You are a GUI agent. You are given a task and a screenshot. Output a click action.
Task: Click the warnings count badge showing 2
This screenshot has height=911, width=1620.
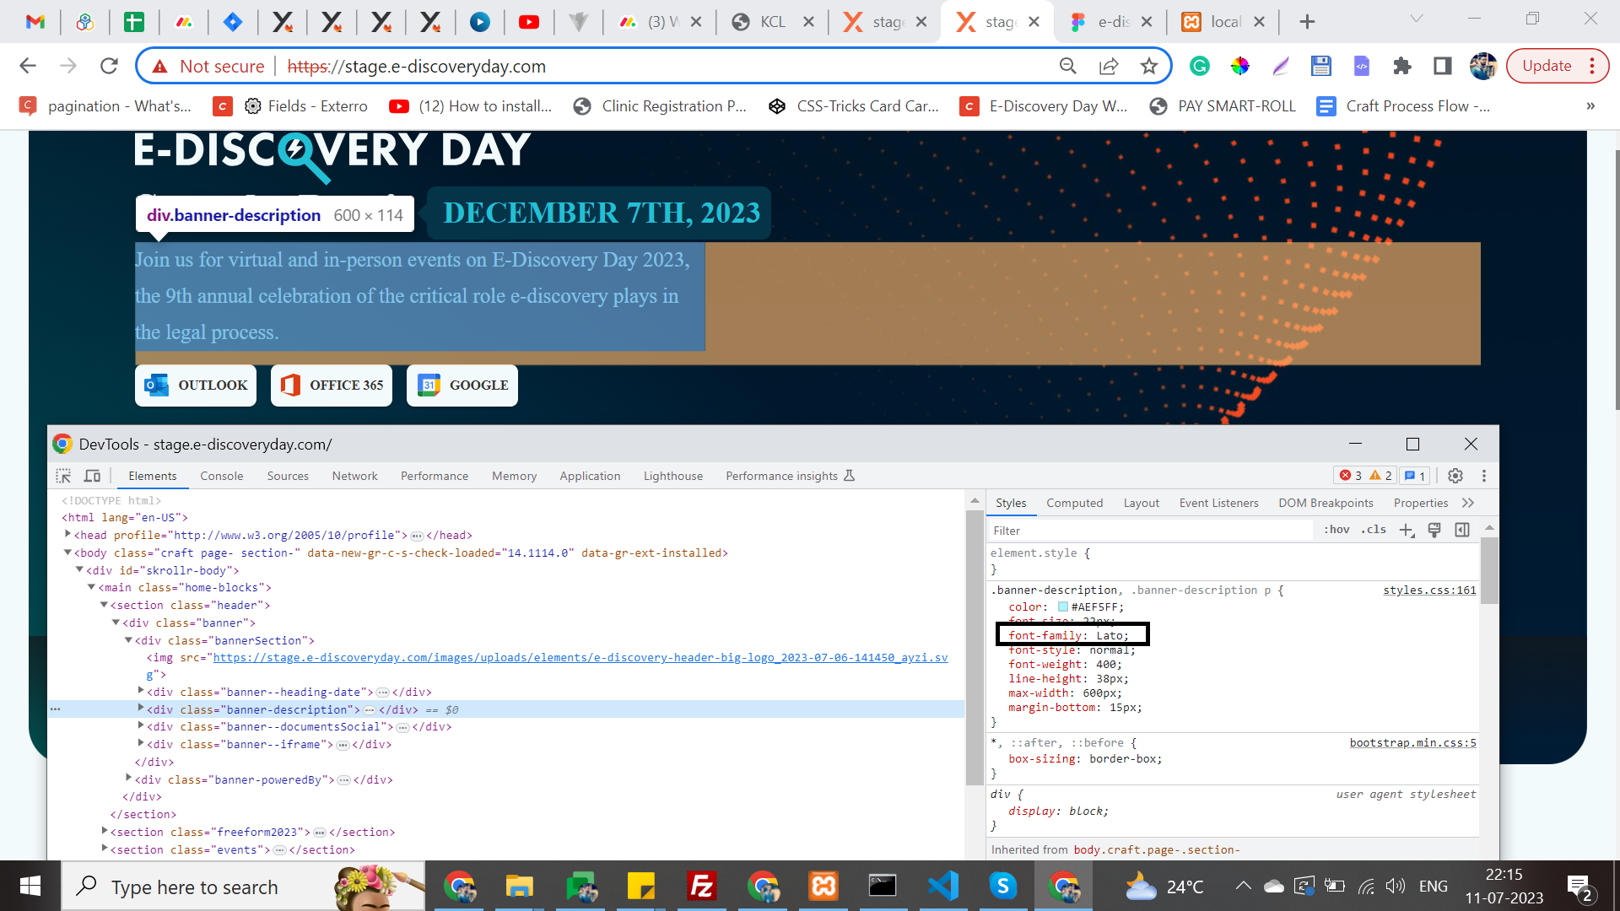point(1381,476)
